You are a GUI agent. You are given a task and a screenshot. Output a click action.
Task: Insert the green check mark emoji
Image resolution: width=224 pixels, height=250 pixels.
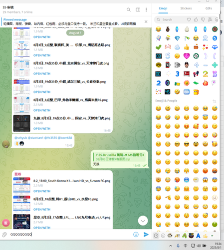coord(159,47)
